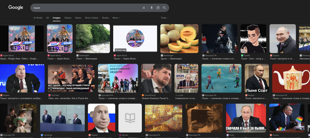Open the river photo from Википедия
The height and width of the screenshot is (138, 310).
[93, 39]
